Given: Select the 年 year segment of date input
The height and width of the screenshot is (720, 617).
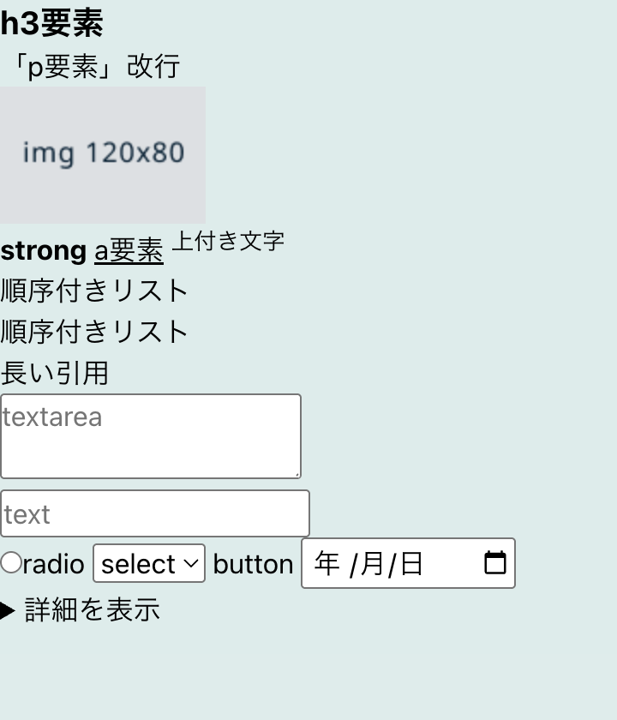Looking at the screenshot, I should pos(327,564).
